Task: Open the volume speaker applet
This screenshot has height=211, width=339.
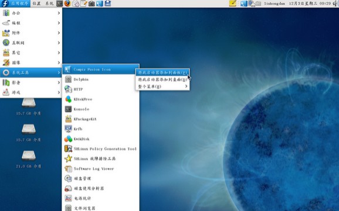Action: [x=335, y=4]
